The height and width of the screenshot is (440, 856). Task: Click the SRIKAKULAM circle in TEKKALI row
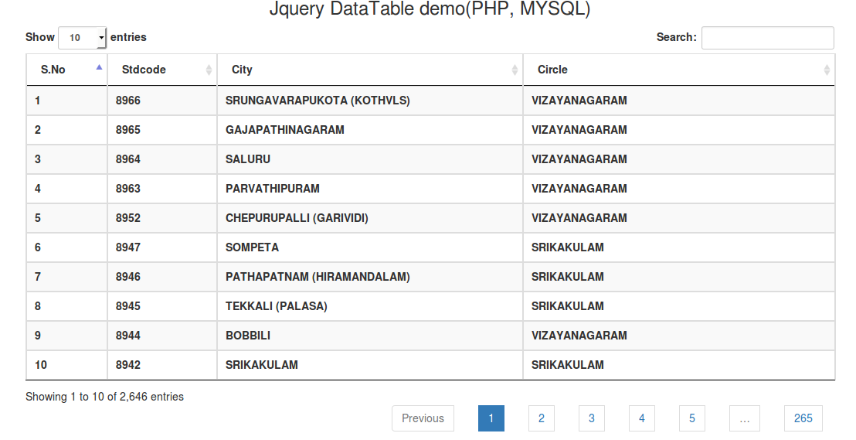(568, 306)
